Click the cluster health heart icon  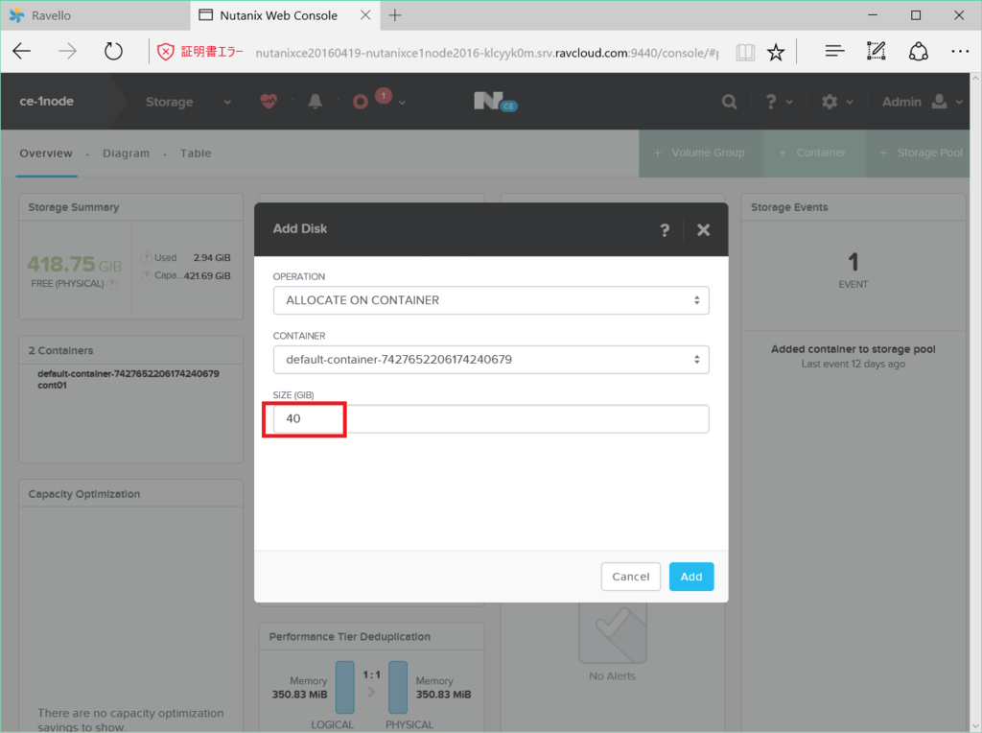[269, 101]
